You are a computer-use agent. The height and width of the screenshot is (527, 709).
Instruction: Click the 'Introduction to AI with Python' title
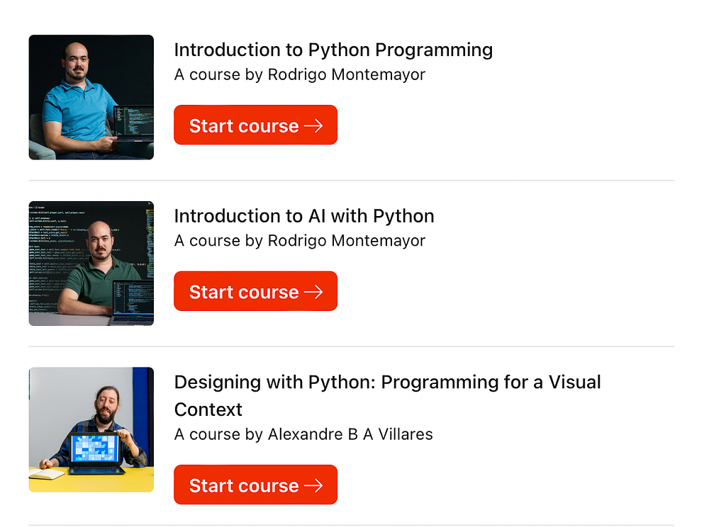pos(304,216)
